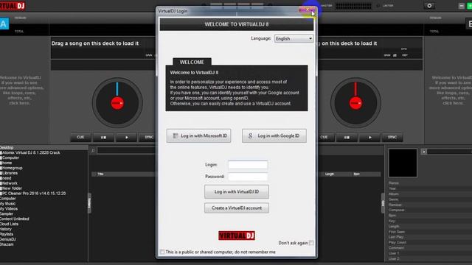This screenshot has width=472, height=265.
Task: Click Log in with Microsoft ID button
Action: click(x=199, y=135)
